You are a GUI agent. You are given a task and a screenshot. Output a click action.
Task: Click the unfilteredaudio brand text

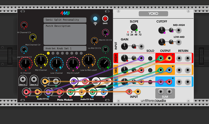[x=153, y=101]
